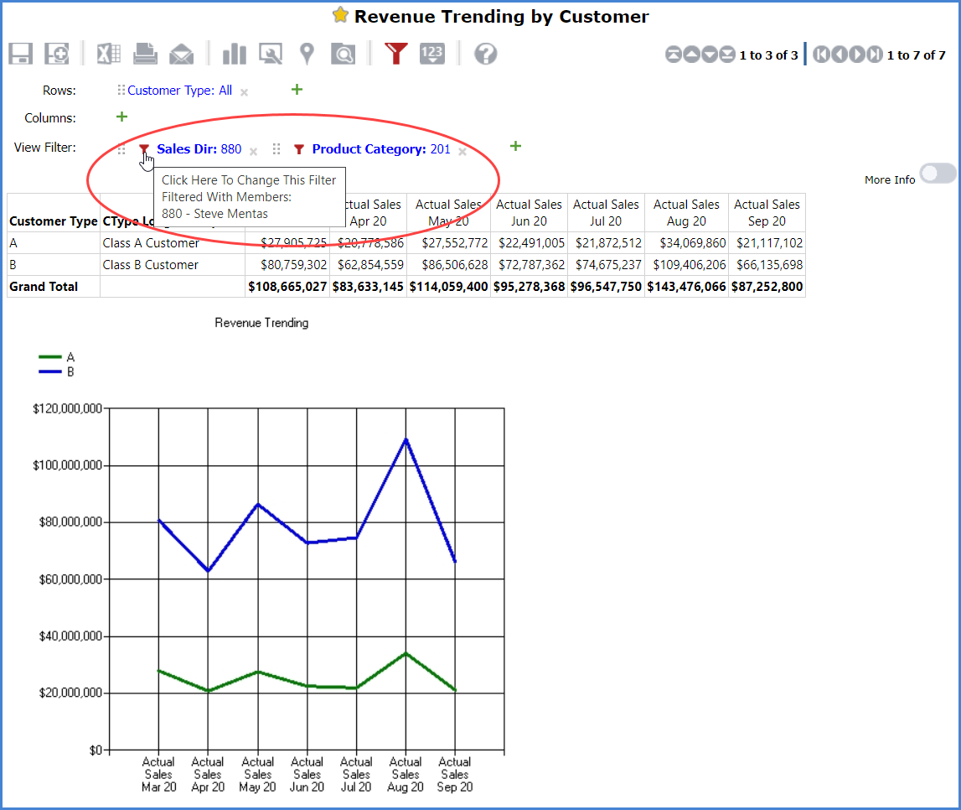Jump to last columns page
The height and width of the screenshot is (810, 961).
(875, 55)
